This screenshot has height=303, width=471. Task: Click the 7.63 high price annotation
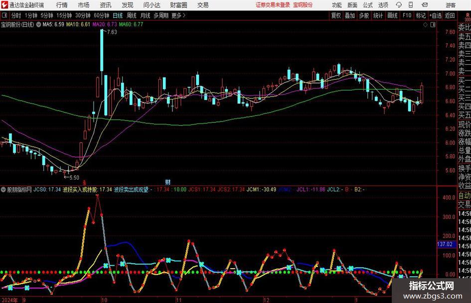point(112,32)
